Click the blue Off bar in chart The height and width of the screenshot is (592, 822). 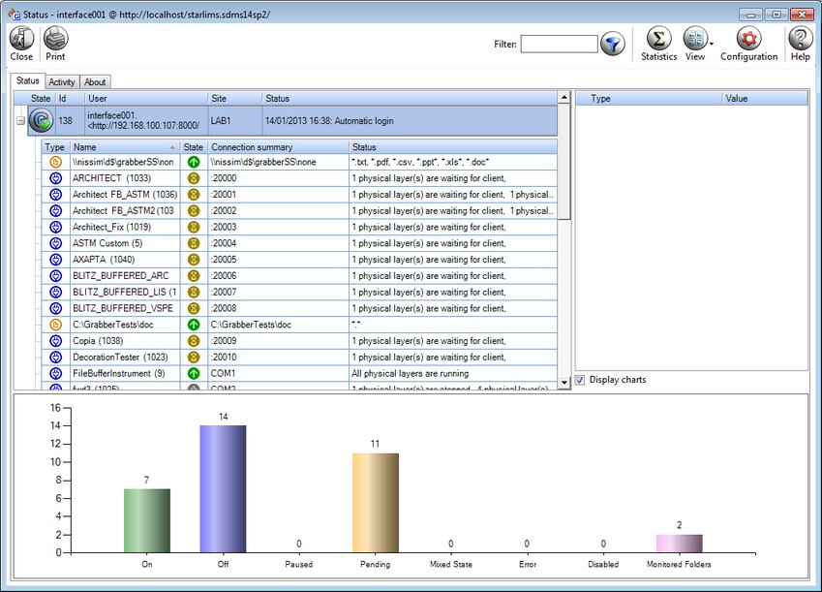tap(224, 489)
